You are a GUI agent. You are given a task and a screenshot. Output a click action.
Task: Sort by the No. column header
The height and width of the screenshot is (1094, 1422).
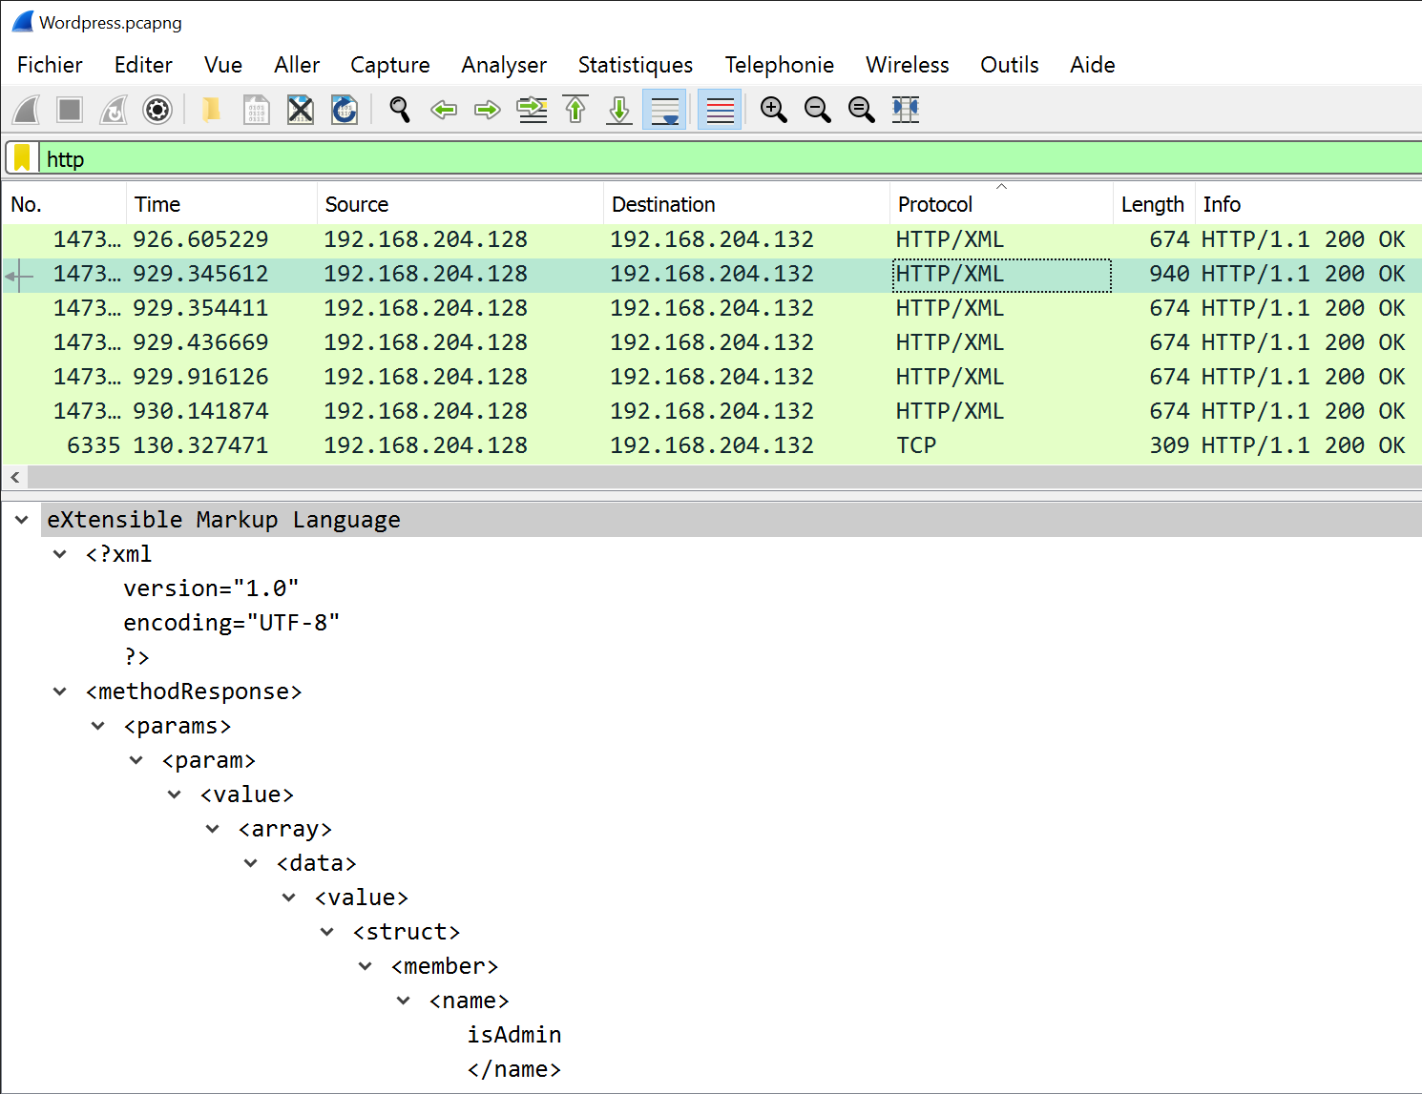click(x=65, y=204)
